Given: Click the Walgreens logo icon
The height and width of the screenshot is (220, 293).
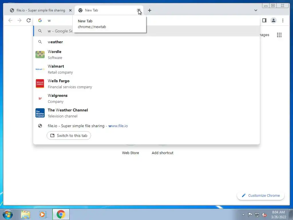Looking at the screenshot, I should (x=40, y=99).
